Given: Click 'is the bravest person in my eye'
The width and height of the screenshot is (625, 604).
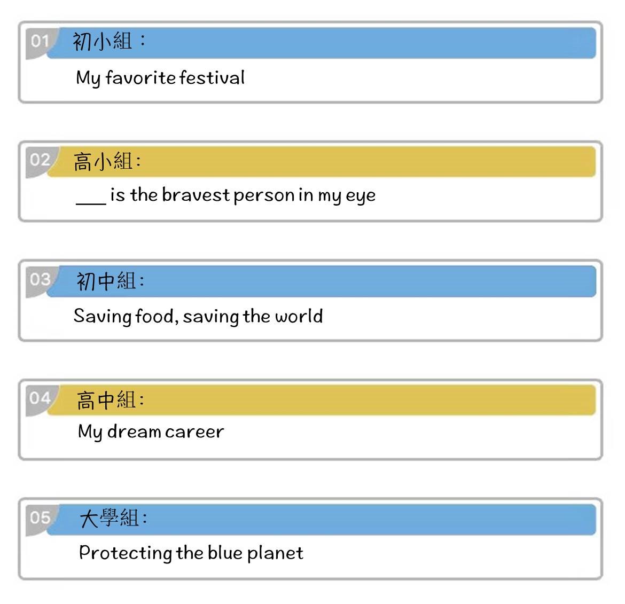Looking at the screenshot, I should tap(243, 195).
